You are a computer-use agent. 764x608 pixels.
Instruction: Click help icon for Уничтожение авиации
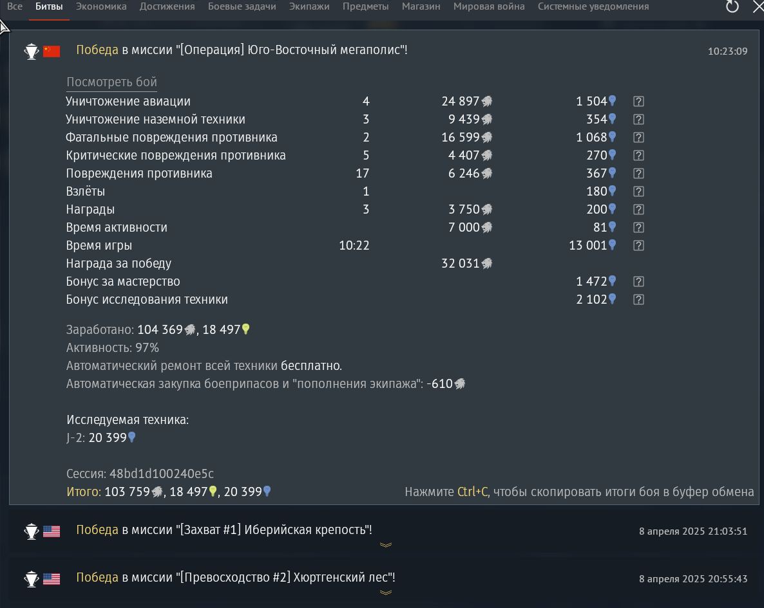point(638,101)
